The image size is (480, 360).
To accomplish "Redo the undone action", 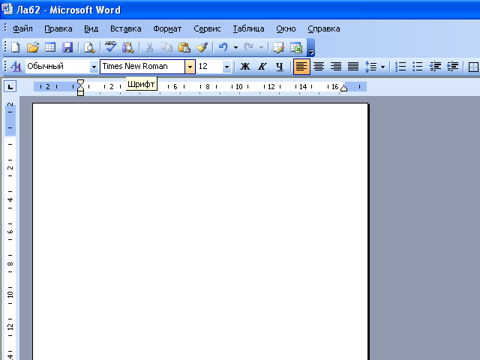I will point(248,47).
